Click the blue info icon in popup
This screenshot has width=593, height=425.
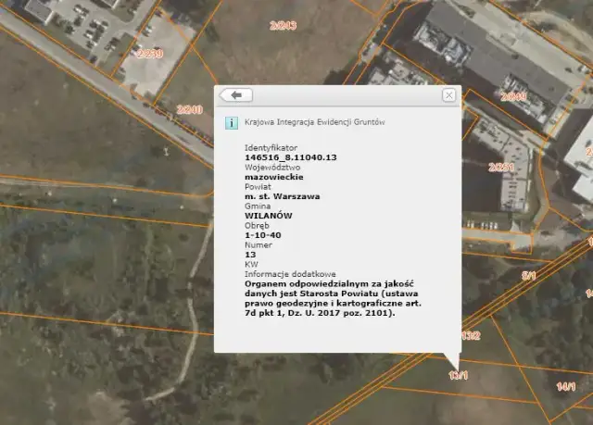point(232,122)
